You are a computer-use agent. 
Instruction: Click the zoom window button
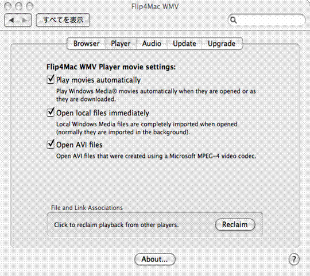point(30,6)
